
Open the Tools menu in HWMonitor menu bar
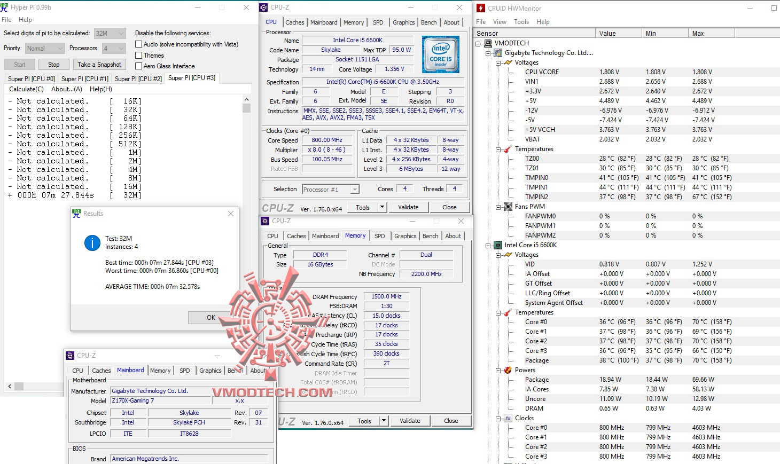click(521, 22)
